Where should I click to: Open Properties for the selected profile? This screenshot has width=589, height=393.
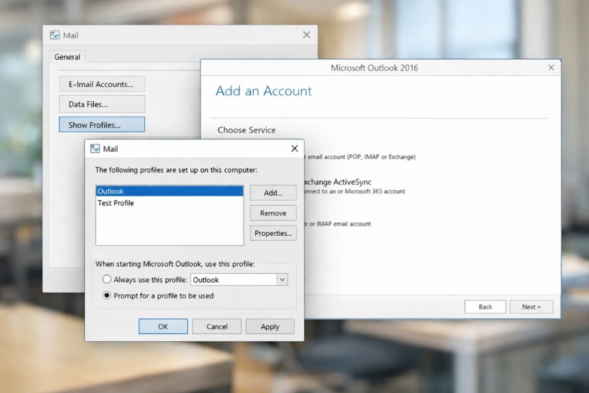pyautogui.click(x=272, y=233)
